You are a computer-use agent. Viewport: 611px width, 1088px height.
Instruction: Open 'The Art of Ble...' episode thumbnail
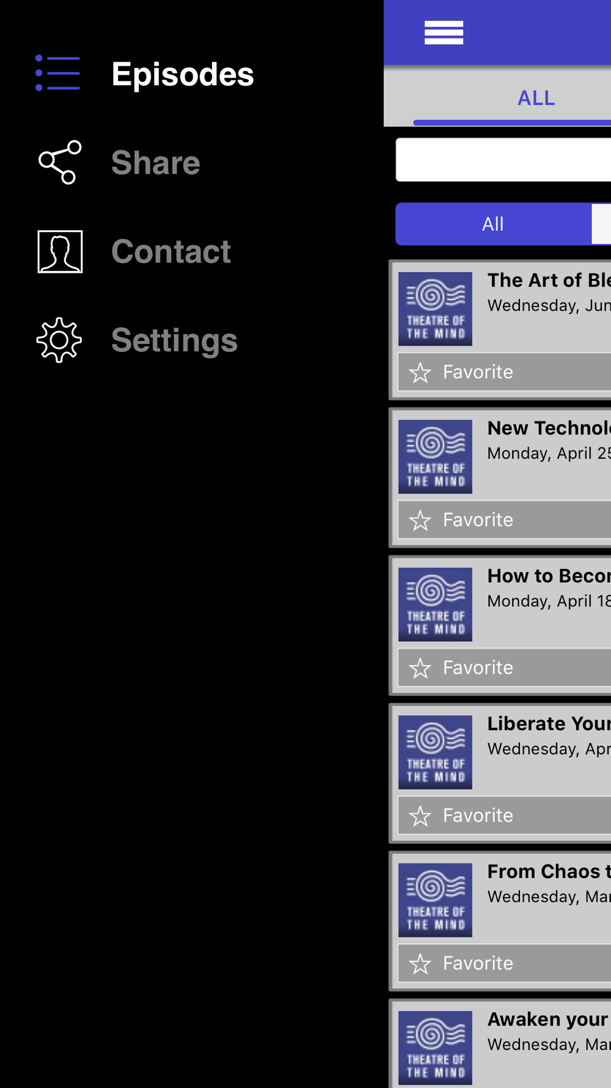click(x=435, y=309)
